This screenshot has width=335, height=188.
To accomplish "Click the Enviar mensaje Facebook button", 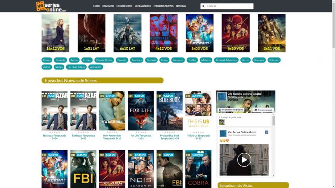I will click(x=263, y=110).
